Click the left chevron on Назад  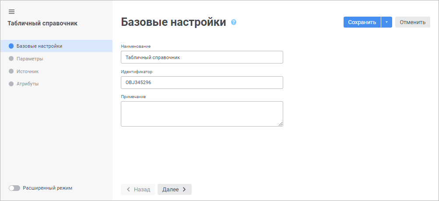(x=128, y=190)
